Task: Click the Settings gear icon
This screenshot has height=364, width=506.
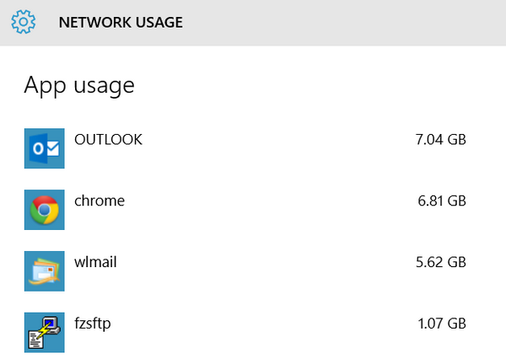Action: pos(24,22)
